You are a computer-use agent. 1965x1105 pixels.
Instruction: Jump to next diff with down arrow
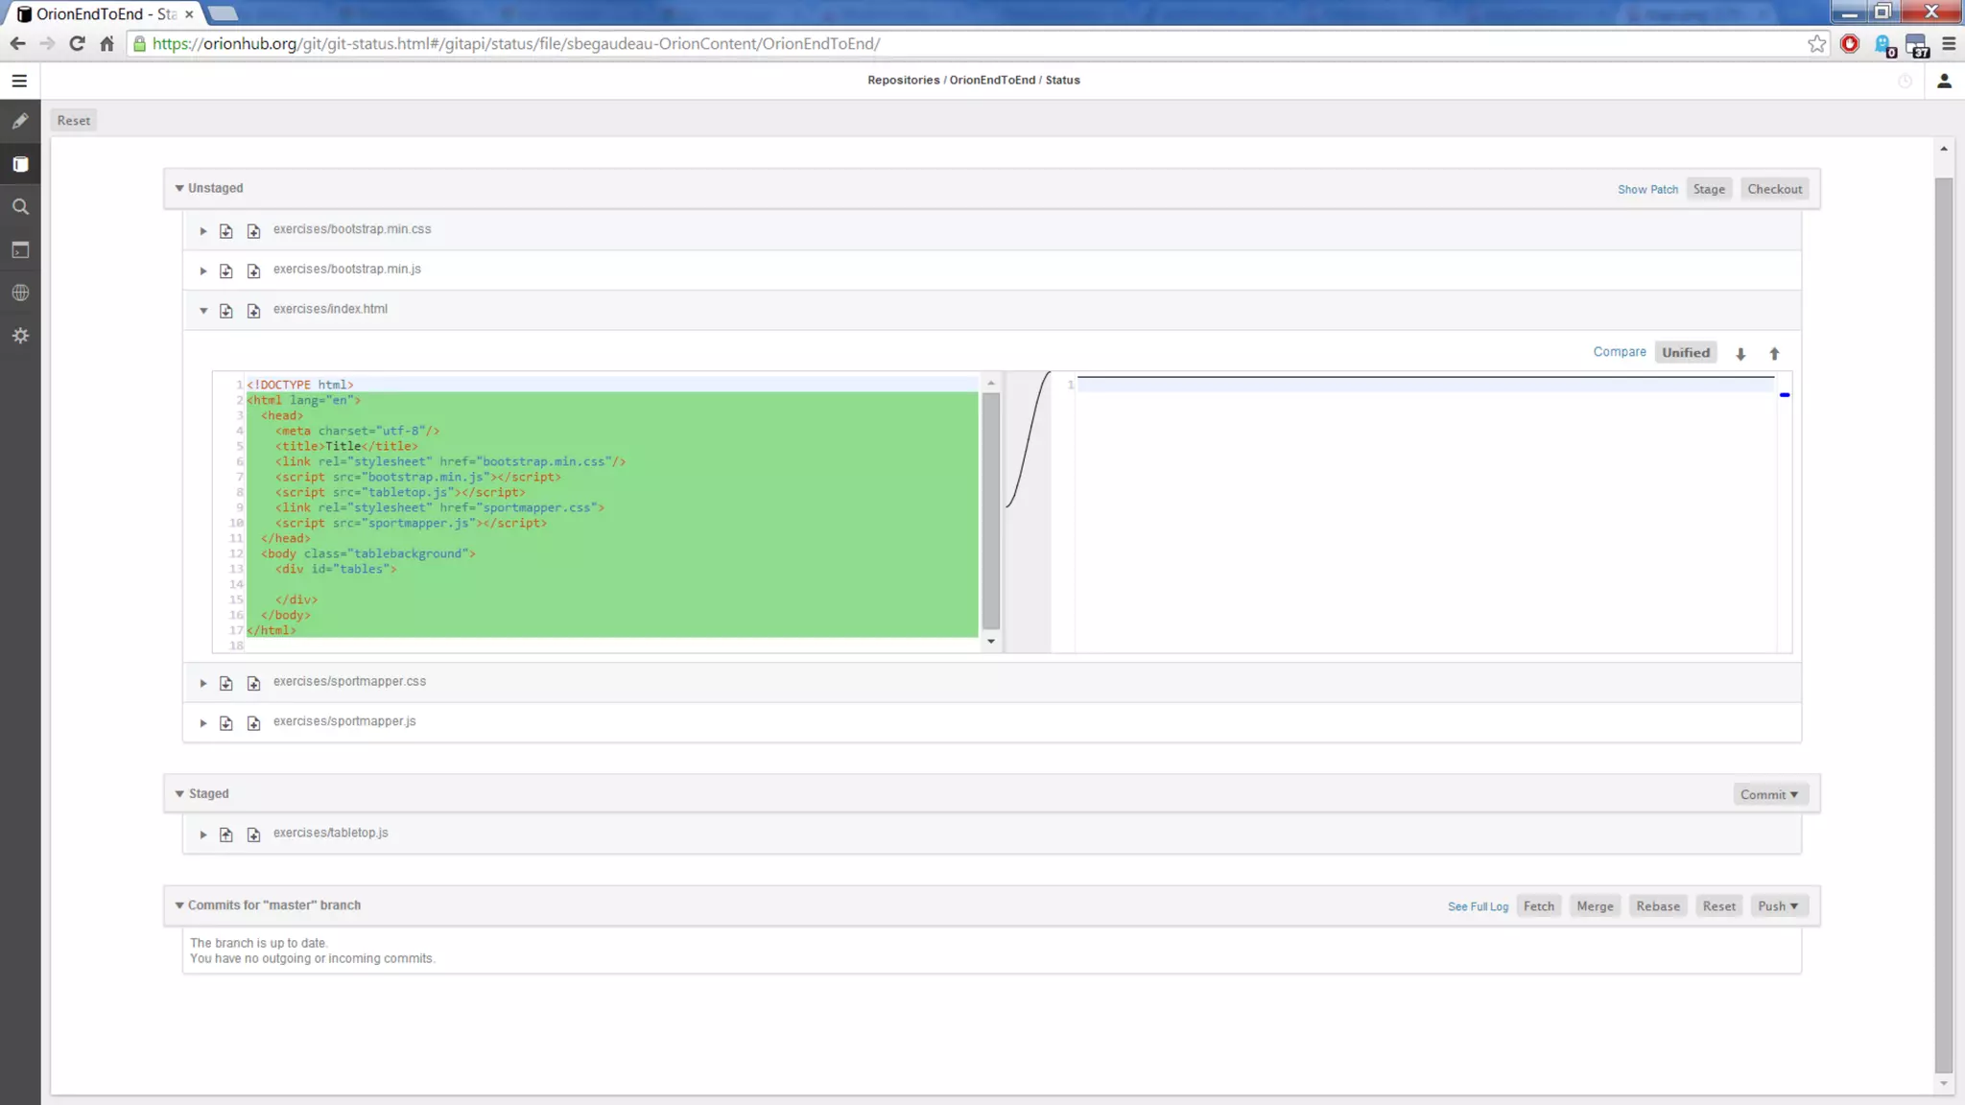click(x=1740, y=354)
